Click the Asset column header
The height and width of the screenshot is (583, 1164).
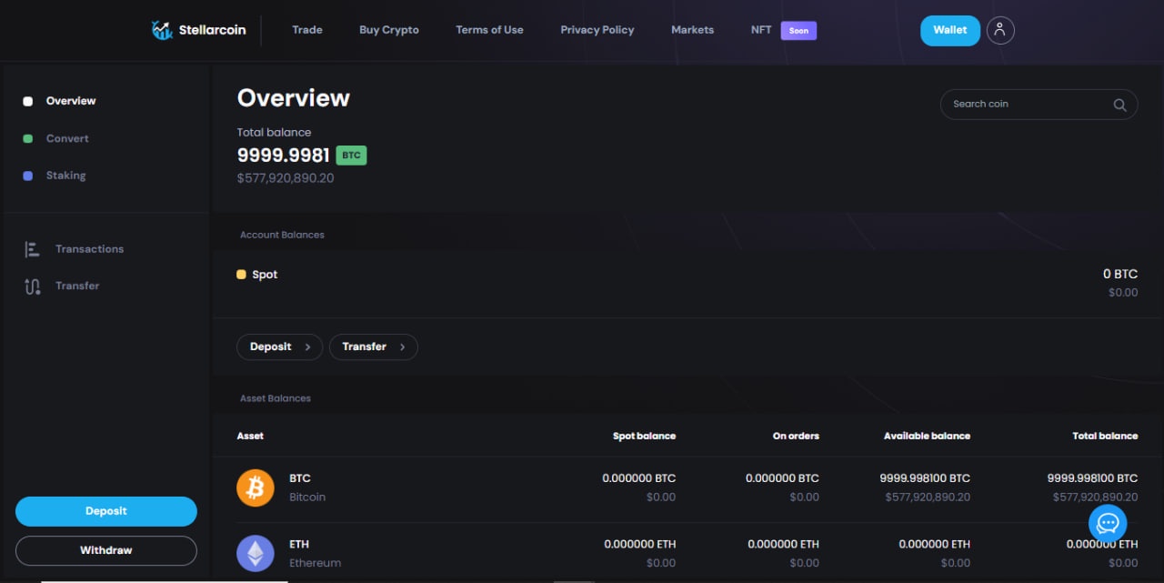250,437
